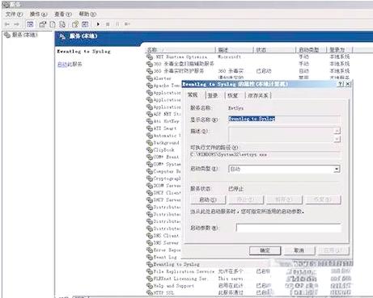The image size is (373, 298).
Task: Click the gear icon of Cryptographic service row
Action: pyautogui.click(x=150, y=178)
